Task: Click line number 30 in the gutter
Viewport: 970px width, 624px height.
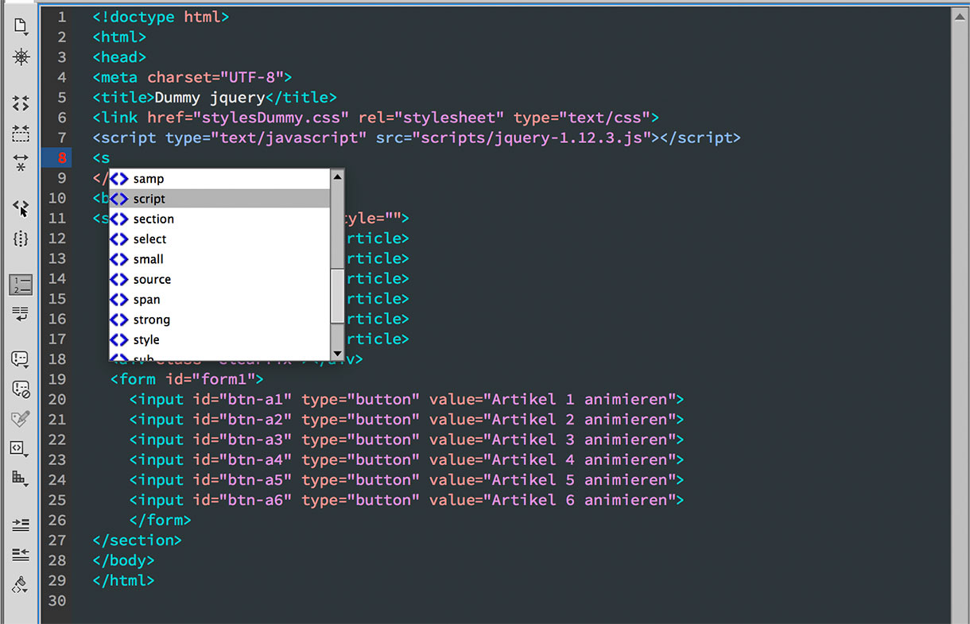Action: pyautogui.click(x=57, y=601)
